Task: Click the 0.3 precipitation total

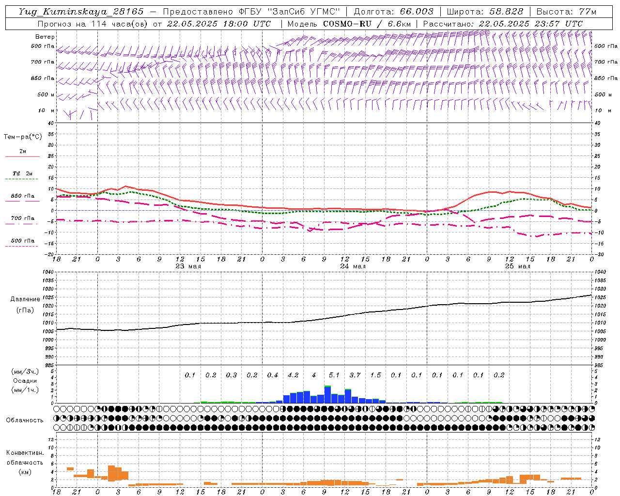Action: tap(232, 375)
